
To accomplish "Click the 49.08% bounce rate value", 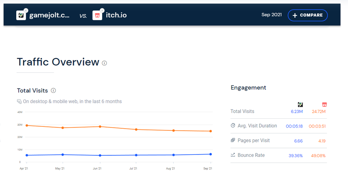I will [318, 156].
